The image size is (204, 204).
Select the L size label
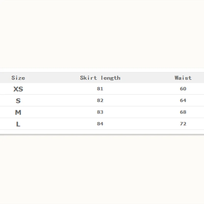18,124
